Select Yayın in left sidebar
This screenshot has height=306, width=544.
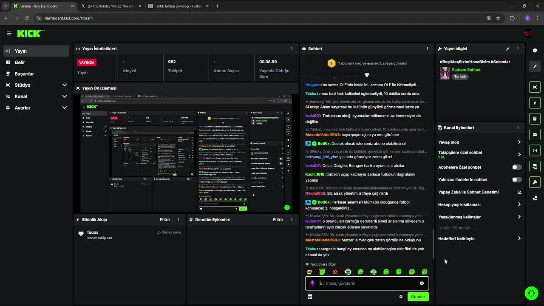pos(36,51)
